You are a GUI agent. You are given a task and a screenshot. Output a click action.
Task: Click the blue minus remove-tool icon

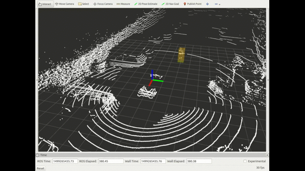pos(216,4)
